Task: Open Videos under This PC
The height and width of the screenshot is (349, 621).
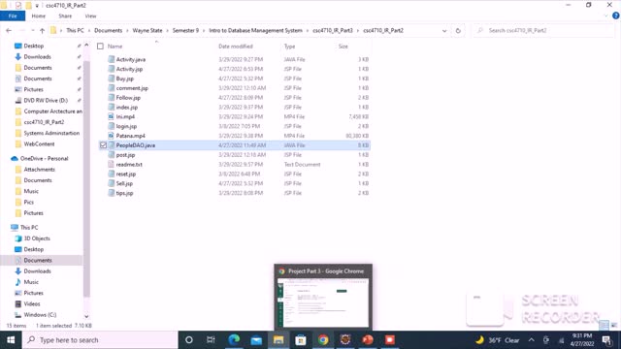Action: click(32, 303)
